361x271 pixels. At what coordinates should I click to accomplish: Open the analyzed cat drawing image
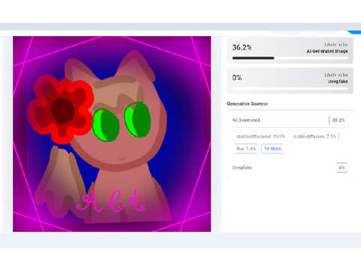(x=112, y=134)
